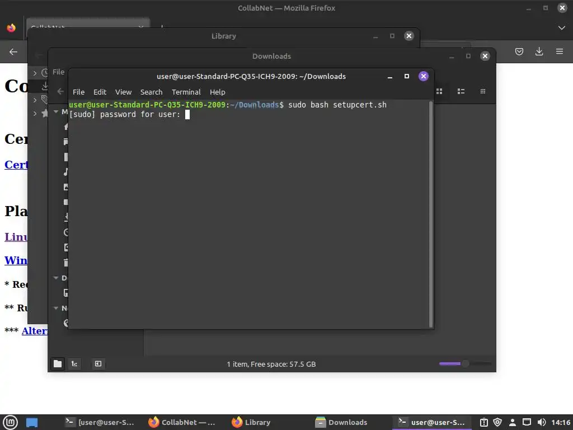Open the 14:16 clock calendar

[x=561, y=422]
